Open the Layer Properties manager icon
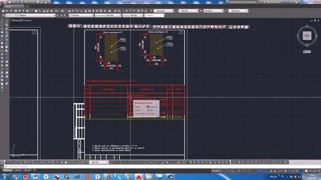This screenshot has width=321, height=180. (4, 15)
